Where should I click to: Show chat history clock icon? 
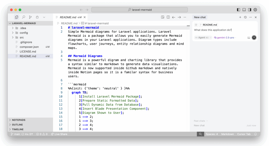tap(245, 17)
